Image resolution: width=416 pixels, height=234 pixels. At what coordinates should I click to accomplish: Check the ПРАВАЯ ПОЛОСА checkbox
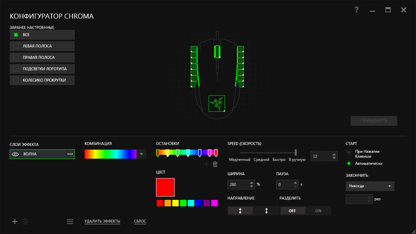pyautogui.click(x=16, y=58)
